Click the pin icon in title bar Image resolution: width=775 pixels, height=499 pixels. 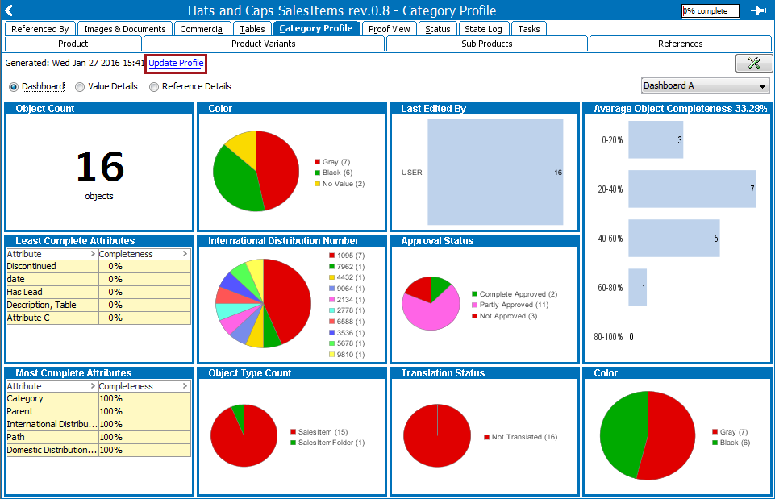pyautogui.click(x=758, y=10)
